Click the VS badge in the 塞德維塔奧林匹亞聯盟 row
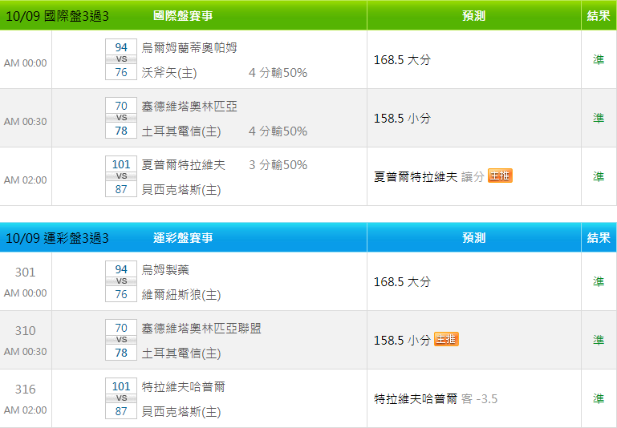The height and width of the screenshot is (428, 617). tap(121, 340)
